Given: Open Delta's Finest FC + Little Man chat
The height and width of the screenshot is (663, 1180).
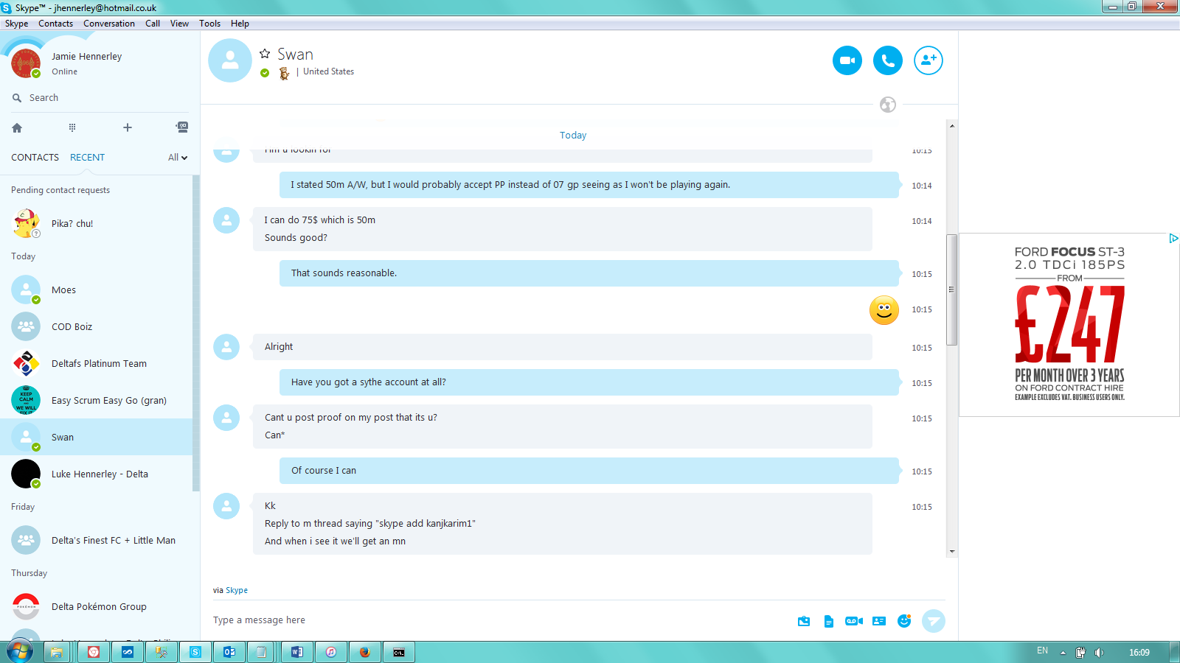Looking at the screenshot, I should coord(96,540).
